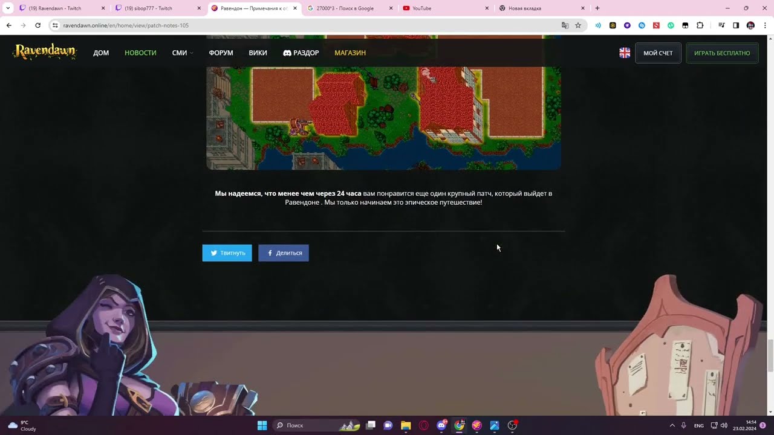
Task: Open the volume control in tray
Action: (724, 425)
